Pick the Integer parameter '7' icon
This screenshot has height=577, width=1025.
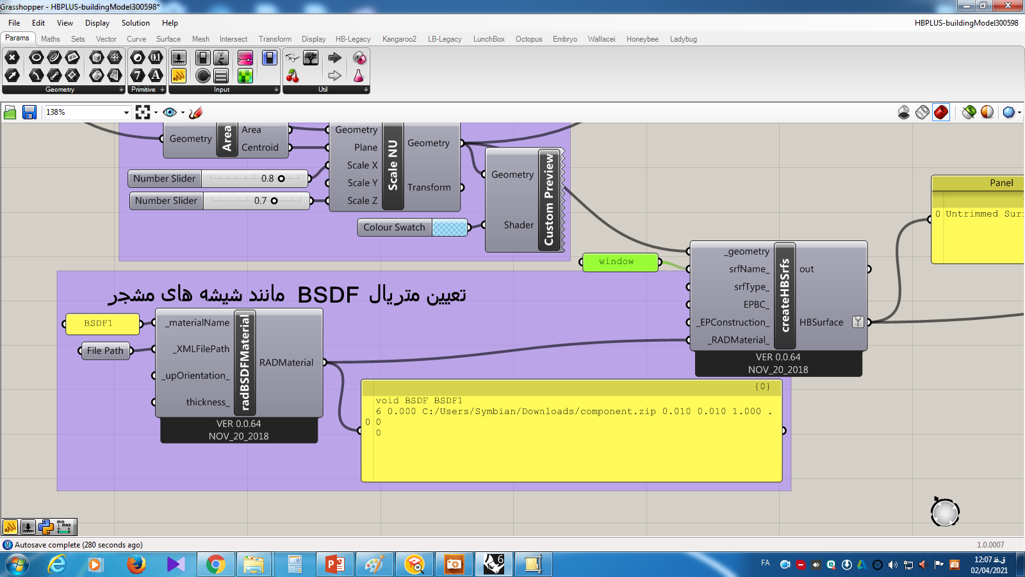(x=138, y=76)
